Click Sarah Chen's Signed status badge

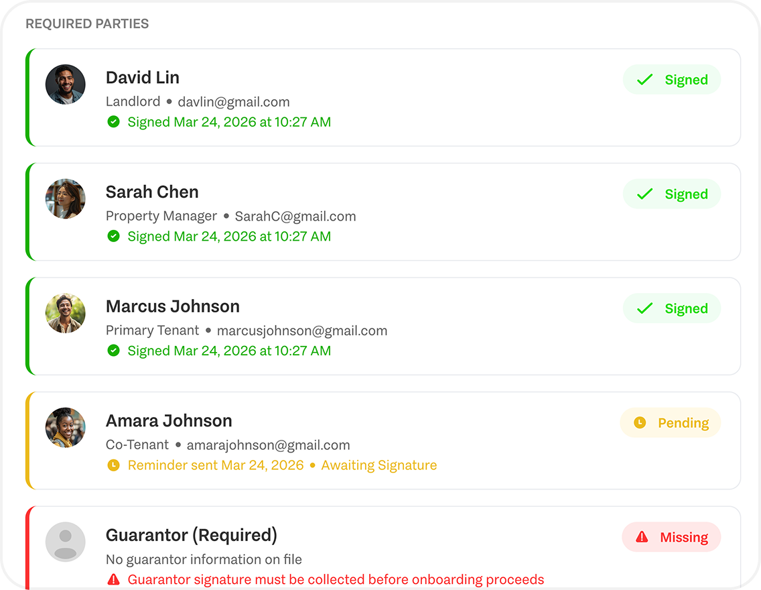pos(672,194)
